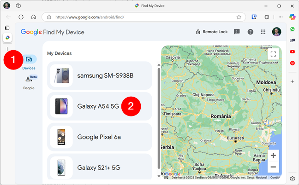Open WhatsApp in the Edge sidebar

[x=293, y=29]
